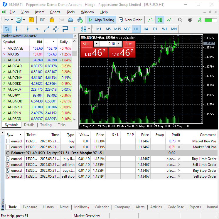
Task: Decrease one-click volume arrow
Action: (97, 44)
